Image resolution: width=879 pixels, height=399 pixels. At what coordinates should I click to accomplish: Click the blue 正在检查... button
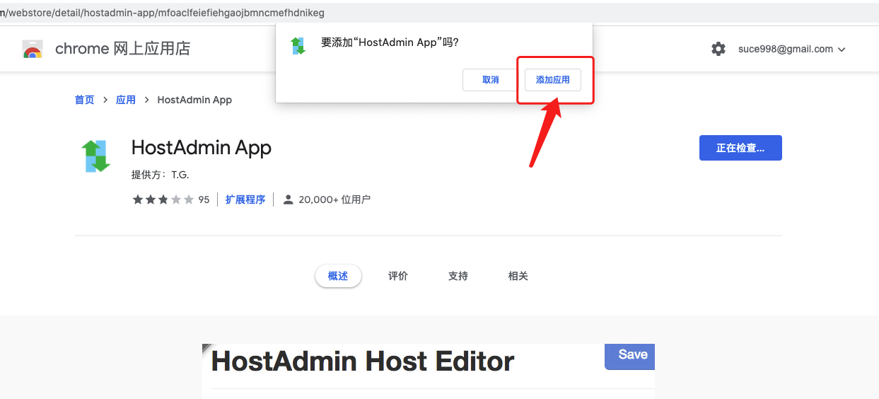[x=740, y=148]
